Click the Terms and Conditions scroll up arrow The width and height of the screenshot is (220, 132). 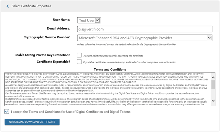[x=213, y=77]
